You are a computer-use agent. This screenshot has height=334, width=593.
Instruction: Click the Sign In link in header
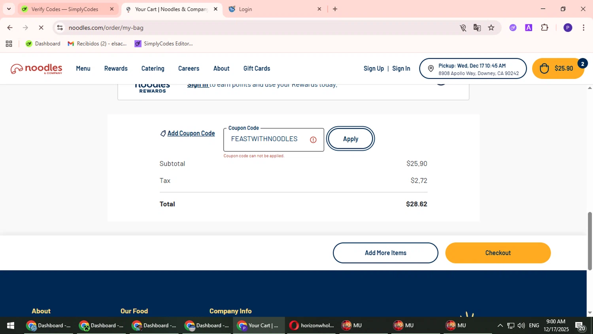[x=401, y=69]
